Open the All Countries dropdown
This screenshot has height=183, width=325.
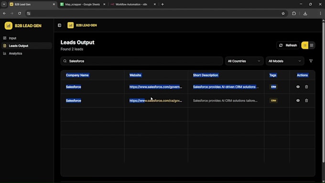(x=244, y=61)
